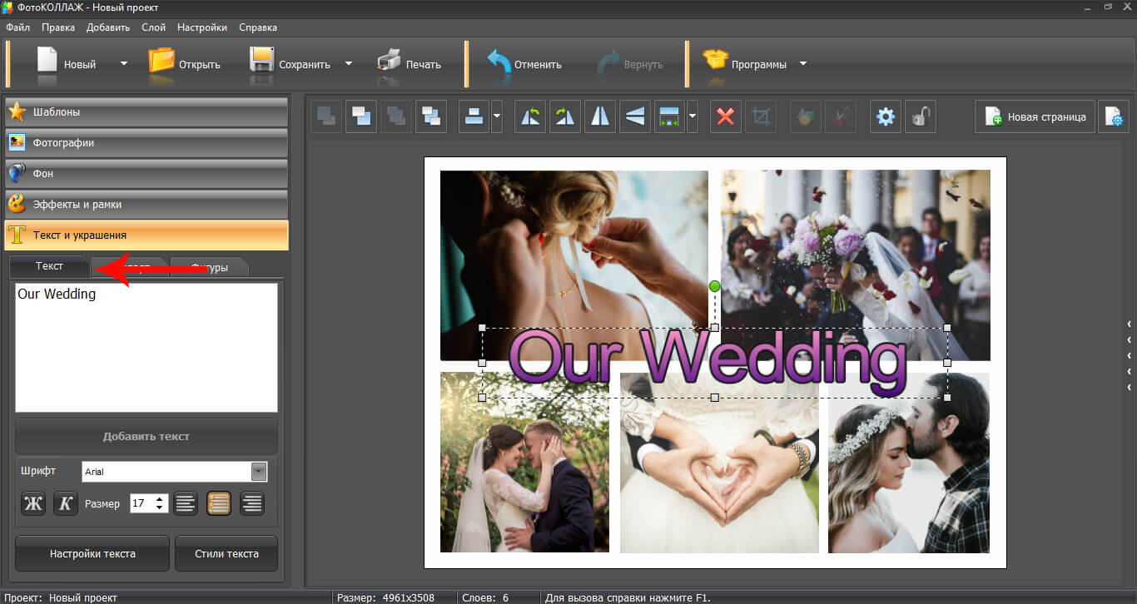Align the text left
The image size is (1137, 604).
tap(186, 503)
